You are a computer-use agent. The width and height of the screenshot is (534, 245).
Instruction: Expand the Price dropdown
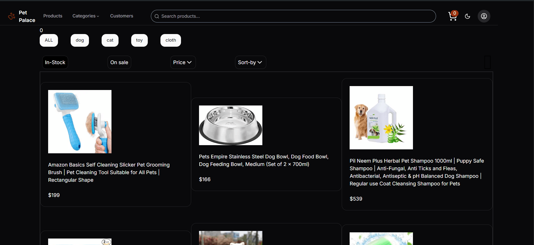(x=183, y=62)
